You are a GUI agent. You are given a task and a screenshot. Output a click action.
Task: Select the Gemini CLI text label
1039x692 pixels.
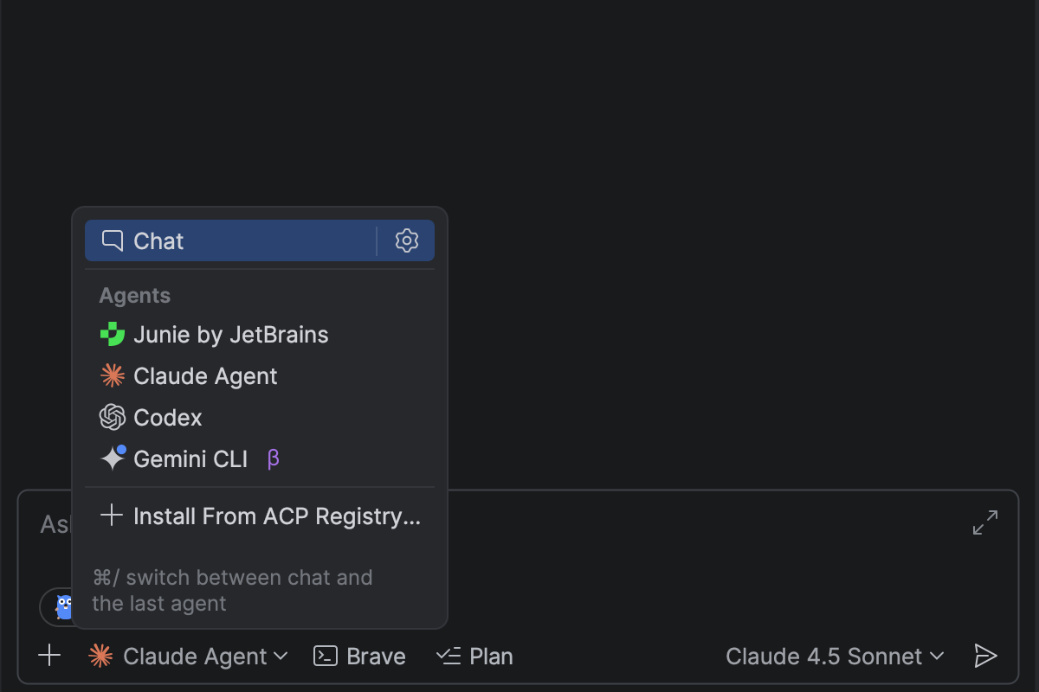190,458
